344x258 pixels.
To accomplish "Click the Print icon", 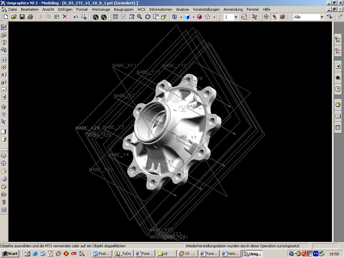I will click(x=30, y=17).
